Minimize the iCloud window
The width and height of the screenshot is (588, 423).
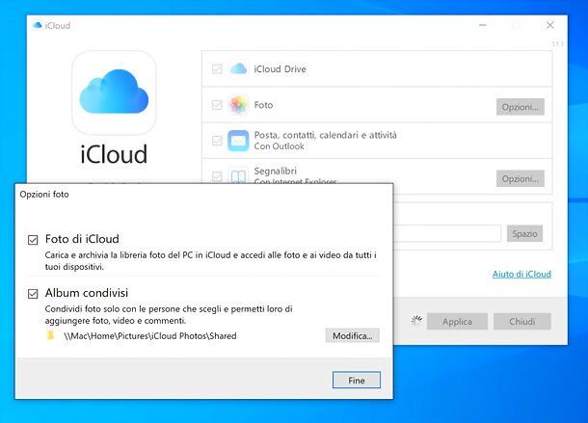[x=483, y=25]
